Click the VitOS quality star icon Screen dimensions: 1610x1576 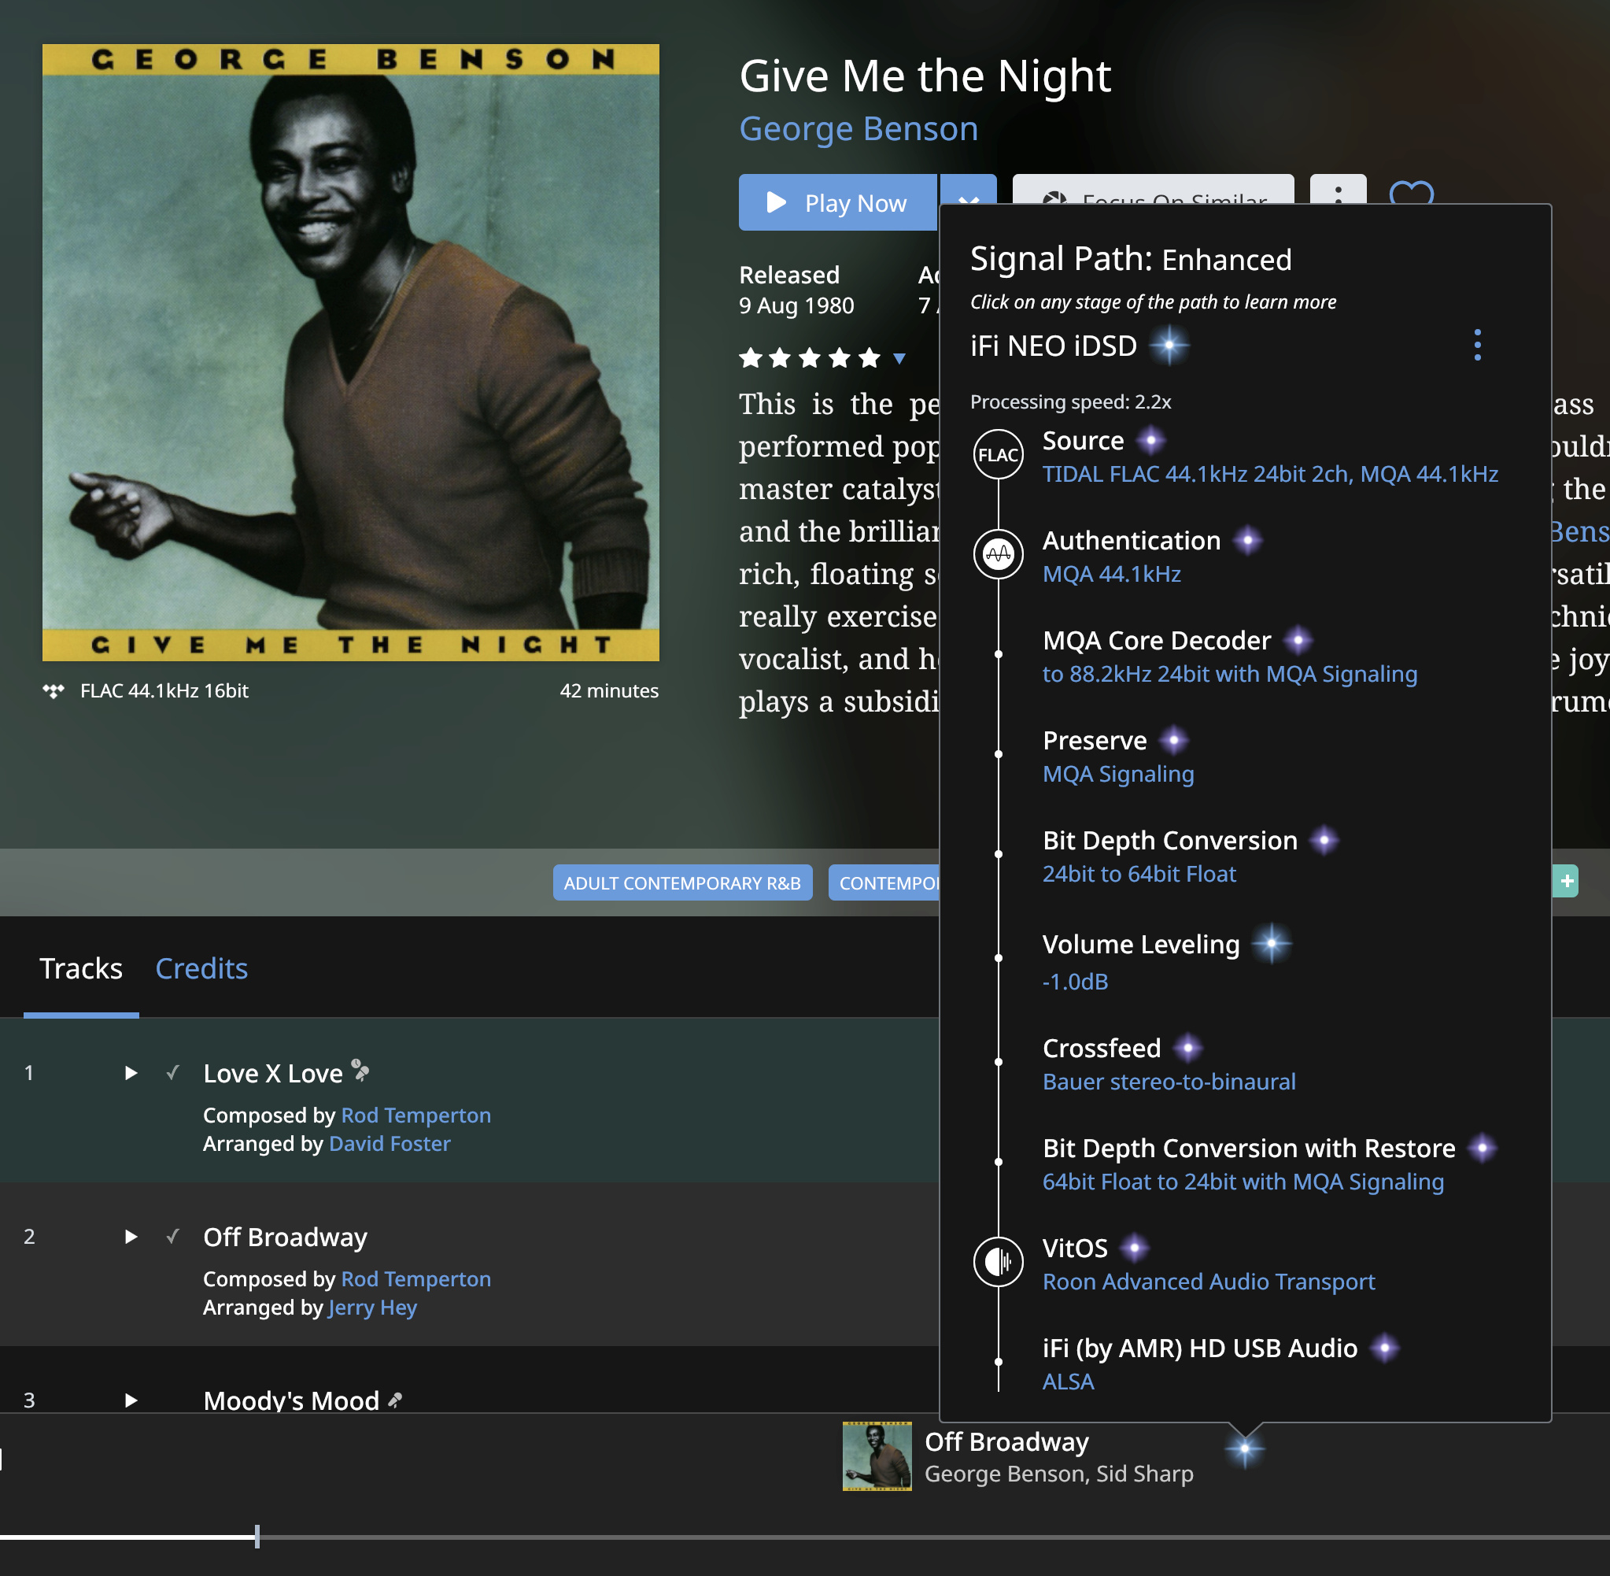pyautogui.click(x=1134, y=1248)
